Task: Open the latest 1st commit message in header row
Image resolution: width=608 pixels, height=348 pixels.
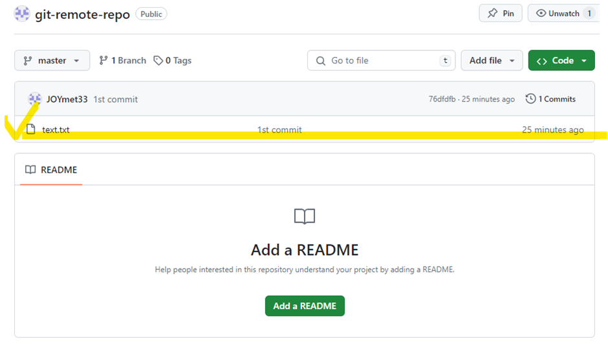Action: tap(116, 100)
